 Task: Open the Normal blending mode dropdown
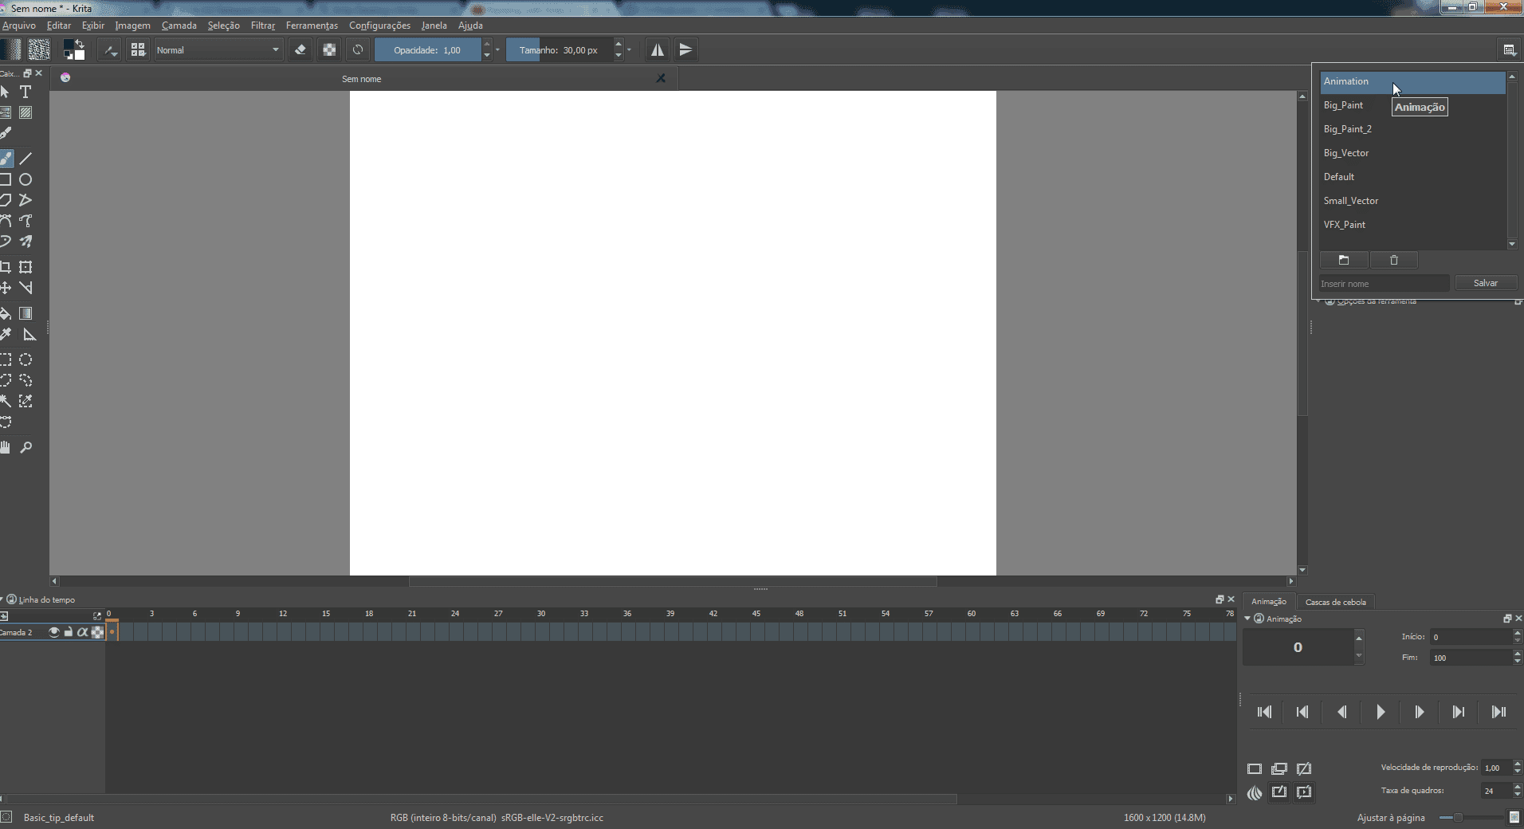coord(215,49)
